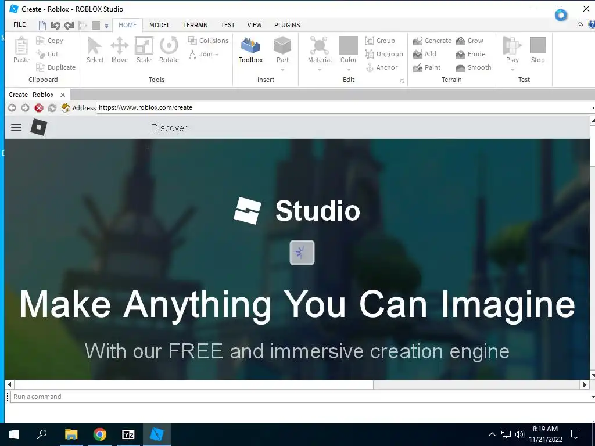
Task: Click the horizontal scrollbar left arrow
Action: point(10,384)
